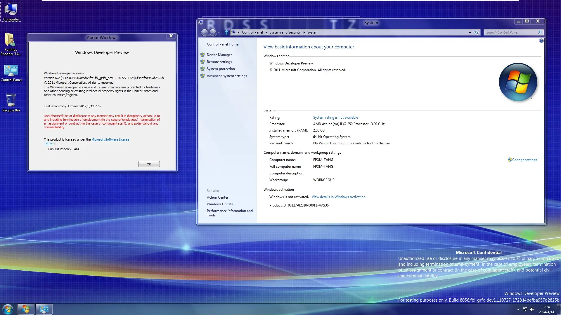
Task: Click the taskbar clock showing 9:24
Action: click(x=546, y=309)
